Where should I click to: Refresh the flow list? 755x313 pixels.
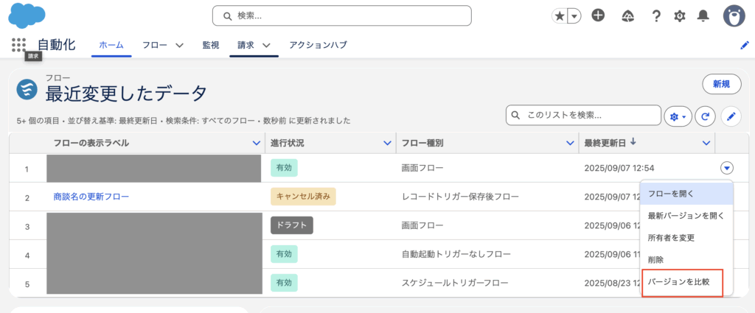[x=706, y=116]
